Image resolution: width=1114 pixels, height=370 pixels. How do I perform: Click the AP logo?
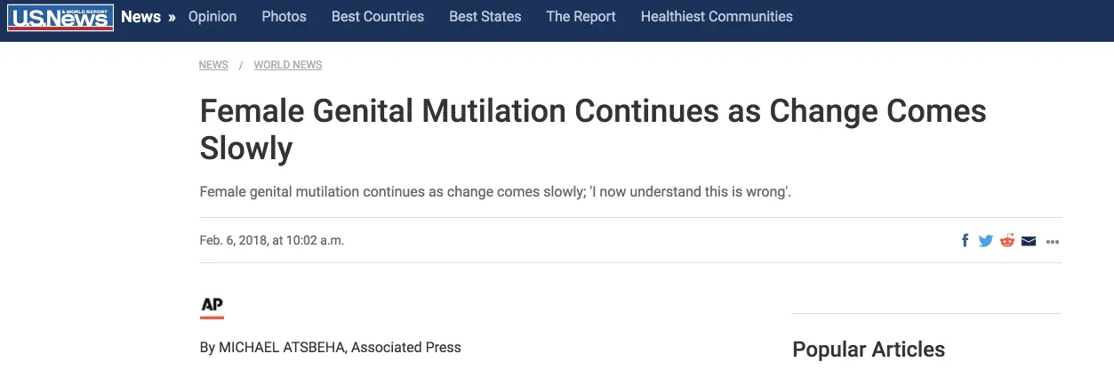click(212, 306)
